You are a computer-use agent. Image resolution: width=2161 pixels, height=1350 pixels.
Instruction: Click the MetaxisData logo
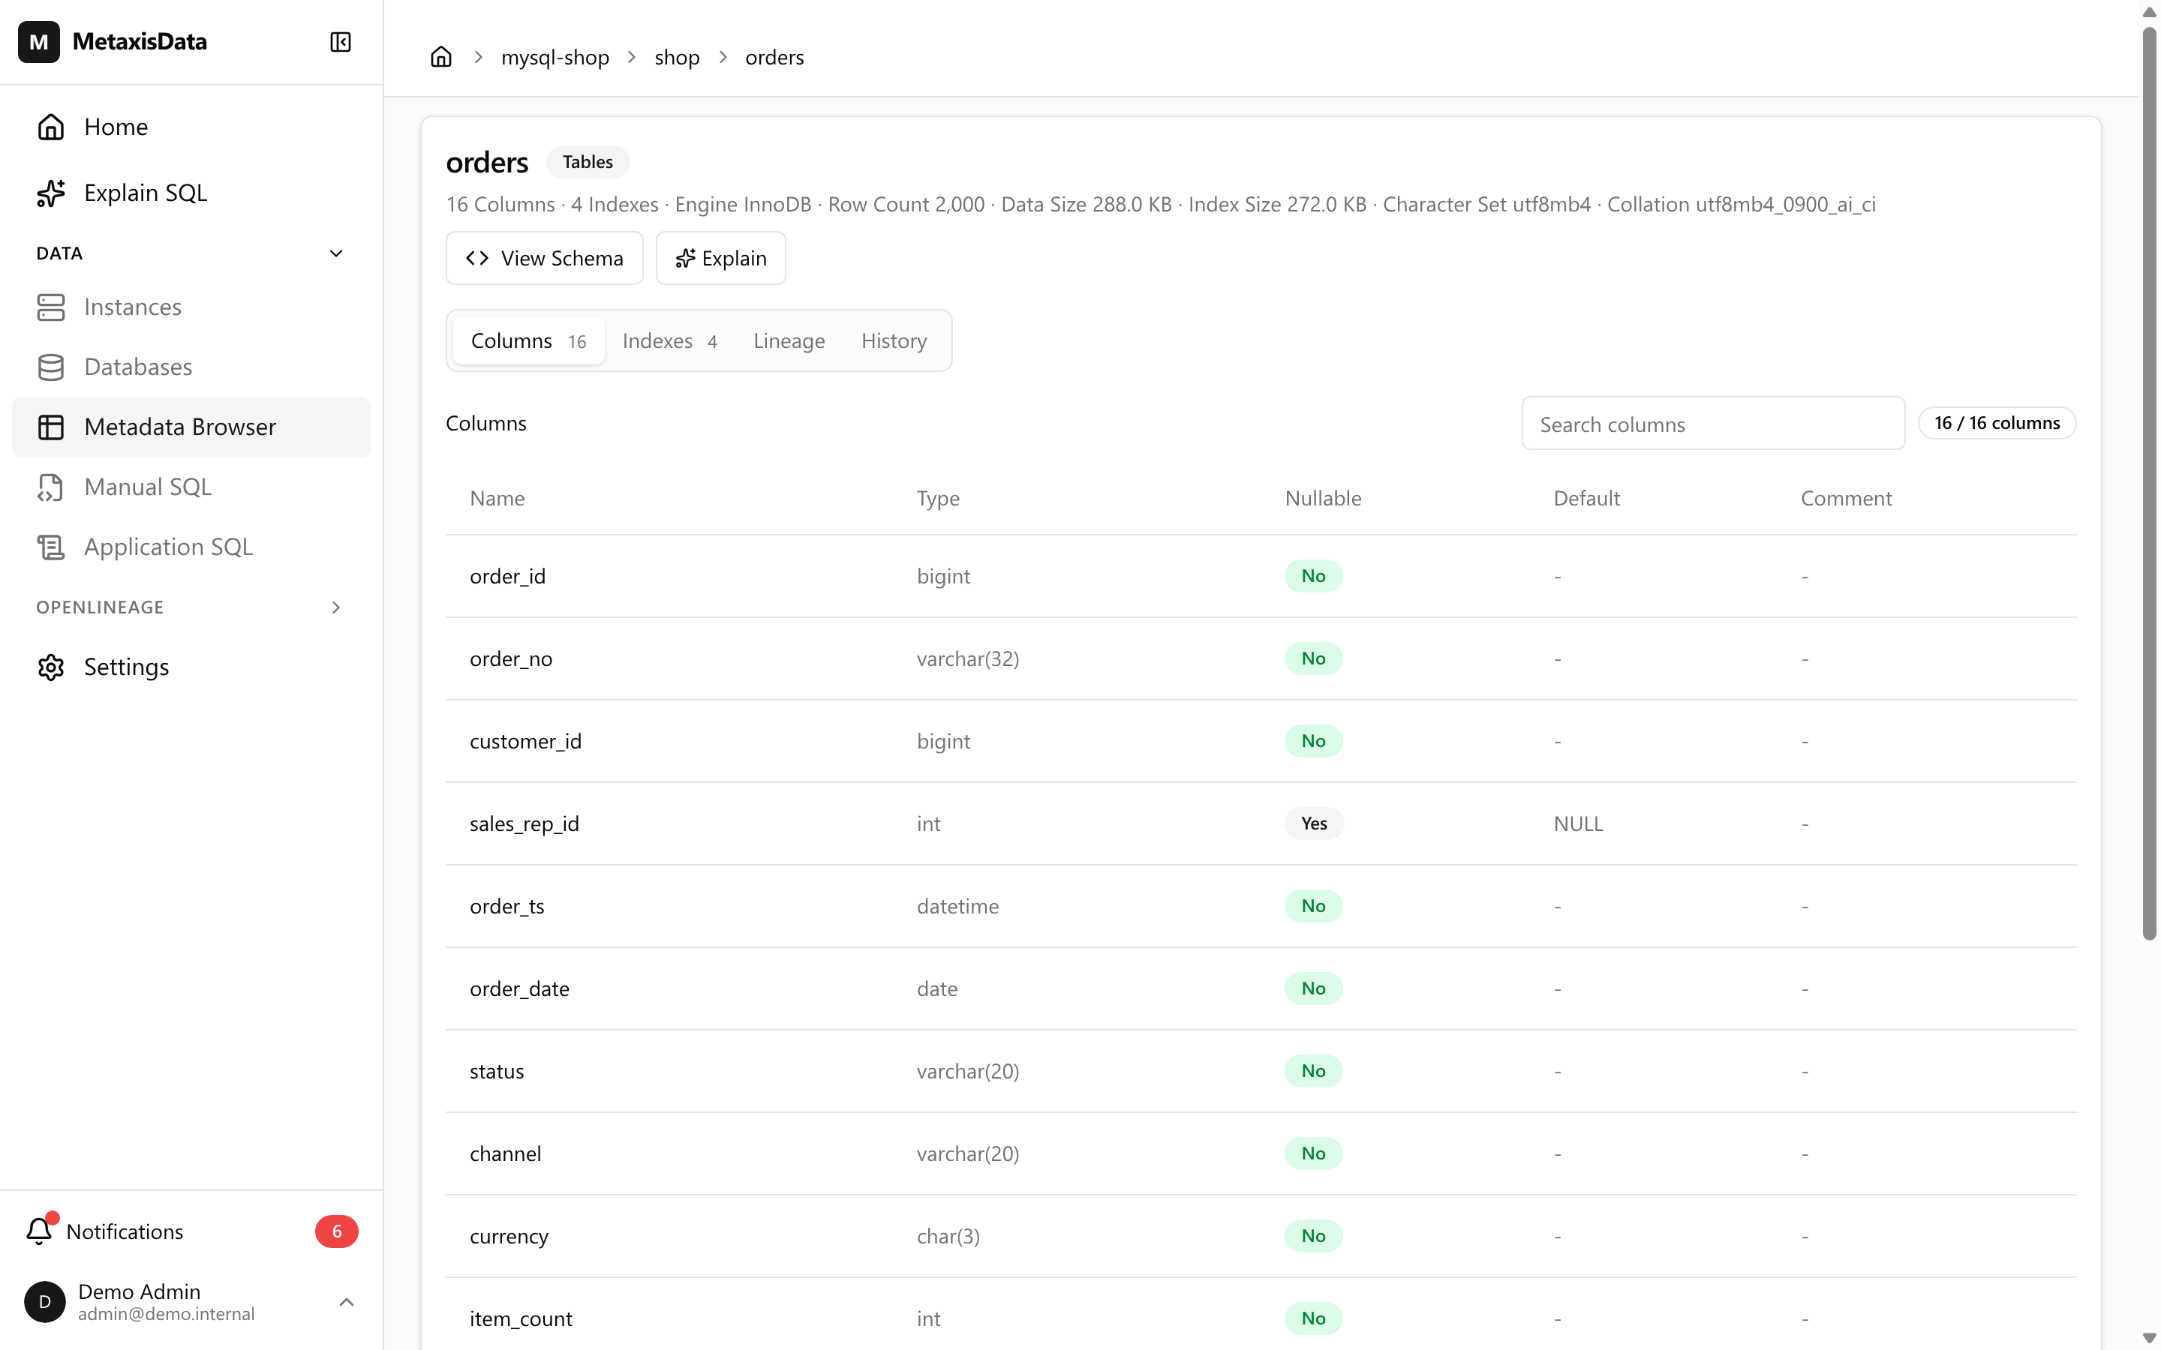38,42
